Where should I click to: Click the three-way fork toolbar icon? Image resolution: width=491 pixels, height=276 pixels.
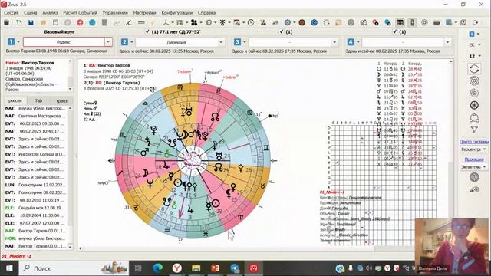(x=166, y=22)
